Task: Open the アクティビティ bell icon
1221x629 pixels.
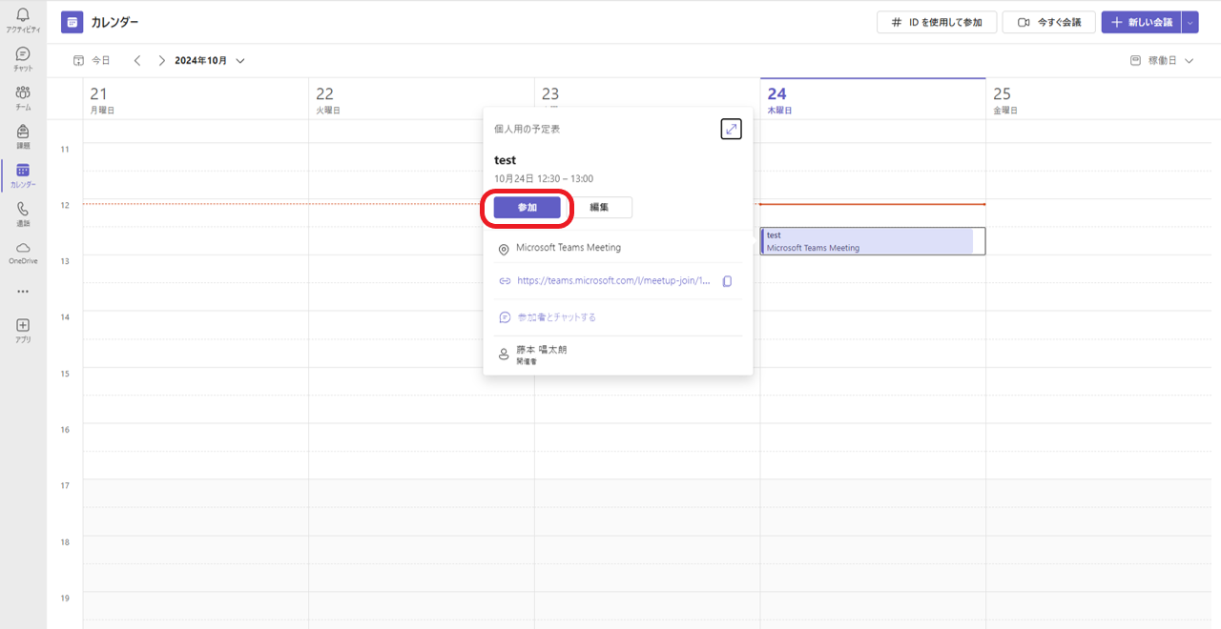Action: pyautogui.click(x=23, y=16)
